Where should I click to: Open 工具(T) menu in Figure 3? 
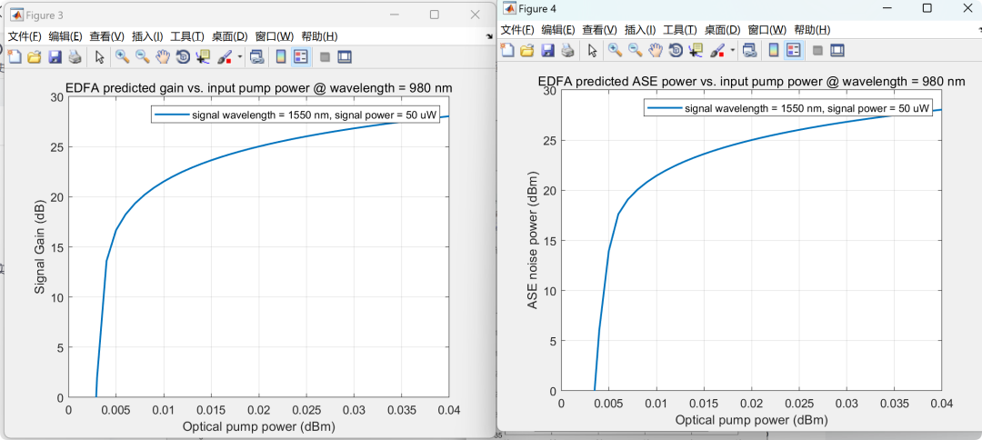click(x=187, y=36)
